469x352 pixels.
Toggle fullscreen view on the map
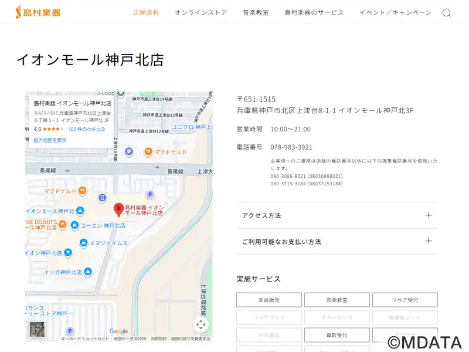(201, 324)
